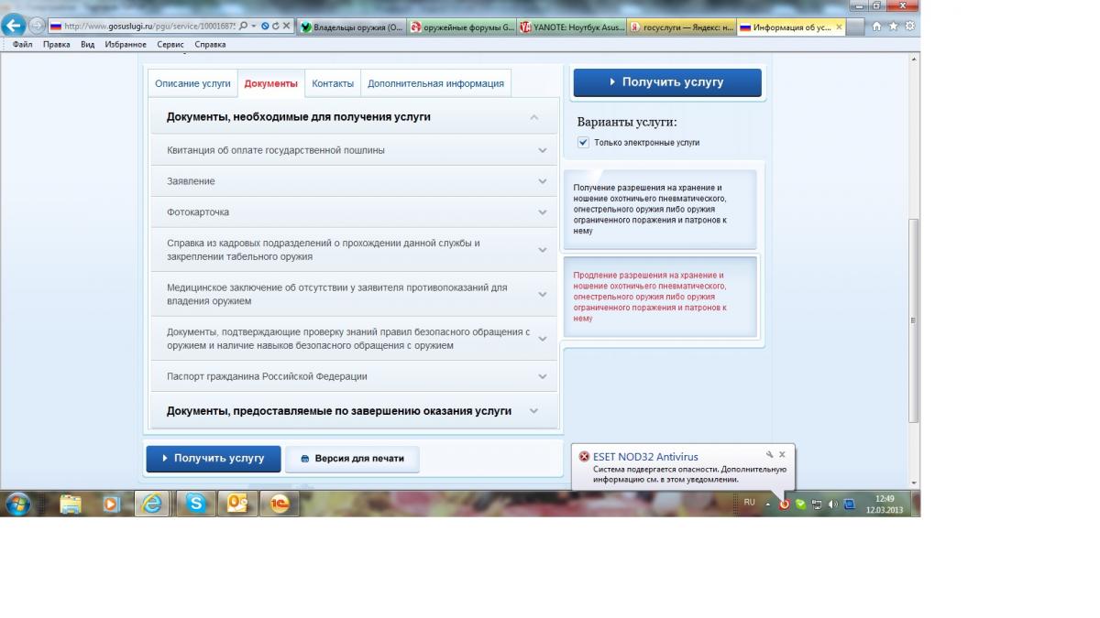Open the browser tools gear icon
1100x618 pixels.
909,27
